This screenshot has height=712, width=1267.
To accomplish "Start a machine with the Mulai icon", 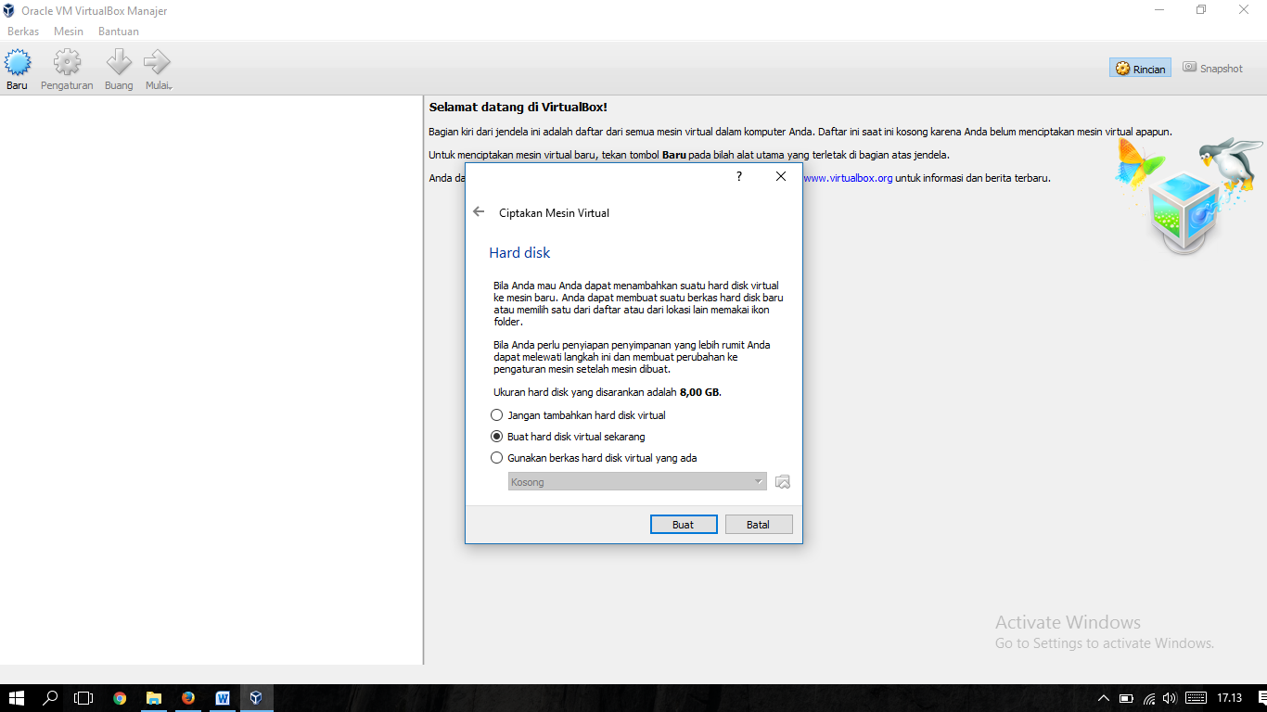I will (156, 68).
